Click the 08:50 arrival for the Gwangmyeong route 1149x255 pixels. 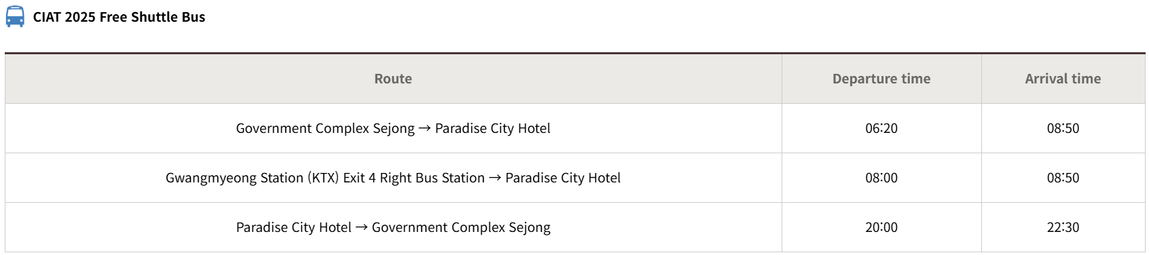[x=1063, y=178]
